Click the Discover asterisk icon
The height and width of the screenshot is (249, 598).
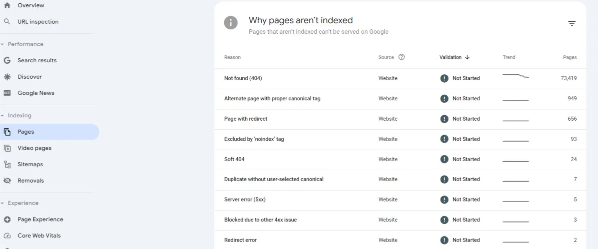click(7, 77)
